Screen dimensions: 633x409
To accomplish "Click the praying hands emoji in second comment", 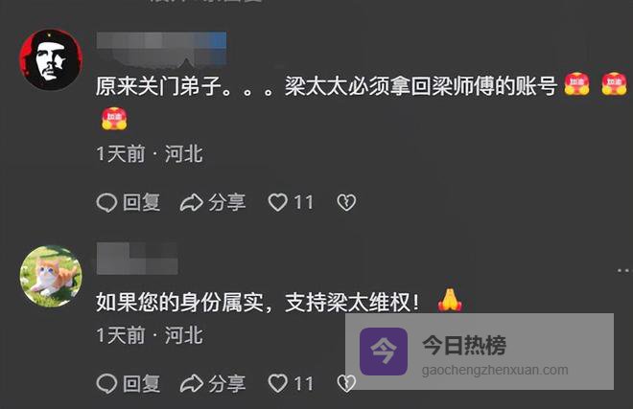I will click(x=450, y=301).
